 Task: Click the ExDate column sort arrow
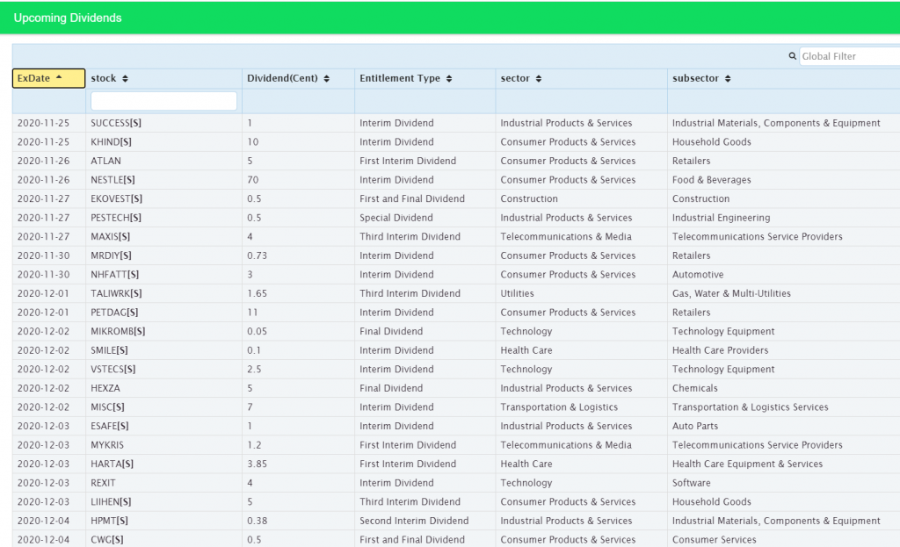(59, 78)
